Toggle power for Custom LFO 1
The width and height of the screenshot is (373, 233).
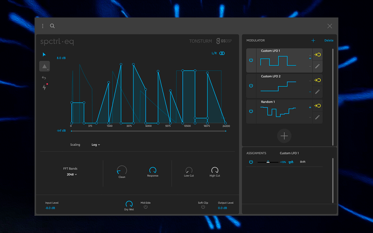(251, 60)
